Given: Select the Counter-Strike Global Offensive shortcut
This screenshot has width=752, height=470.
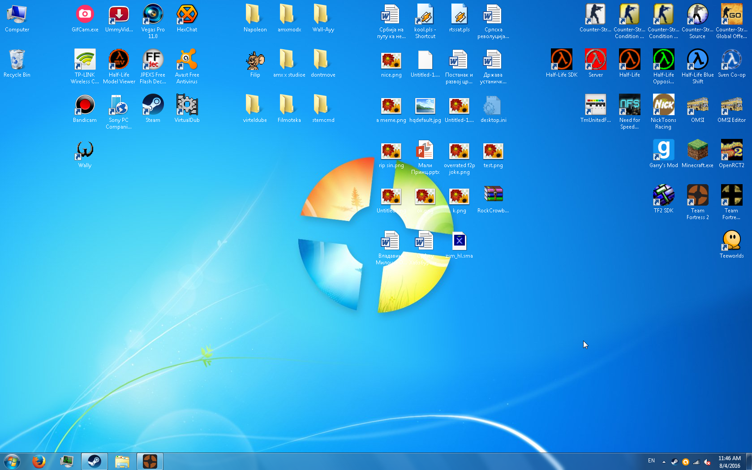Looking at the screenshot, I should [731, 22].
